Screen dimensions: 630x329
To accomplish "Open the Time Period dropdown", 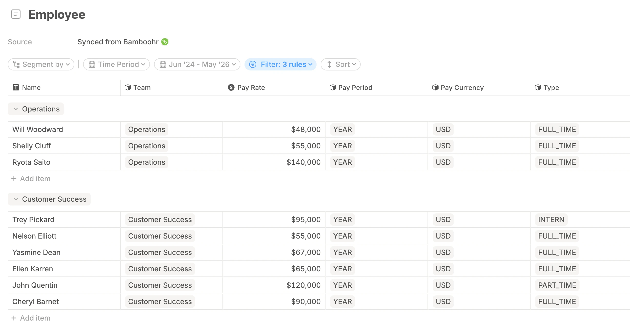I will click(x=117, y=64).
